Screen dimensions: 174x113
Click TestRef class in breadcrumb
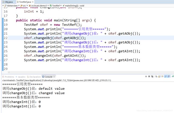click(55, 6)
